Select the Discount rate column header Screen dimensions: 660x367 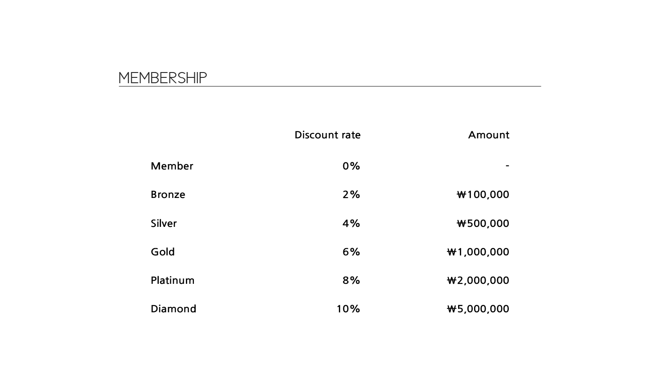327,135
